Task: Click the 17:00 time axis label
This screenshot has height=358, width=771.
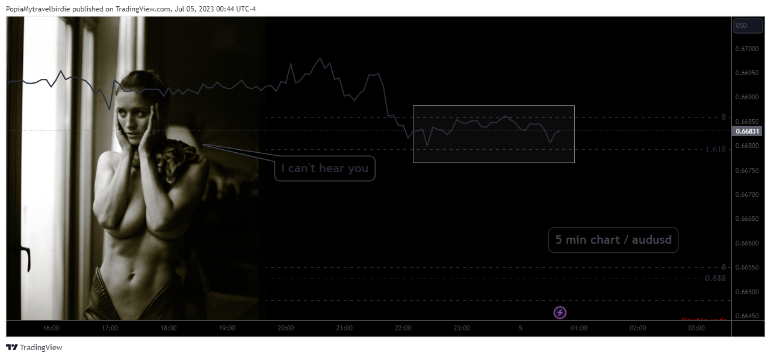Action: (110, 328)
